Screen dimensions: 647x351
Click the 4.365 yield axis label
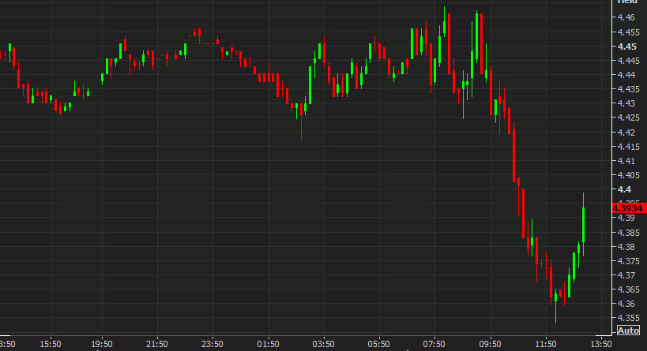[628, 289]
